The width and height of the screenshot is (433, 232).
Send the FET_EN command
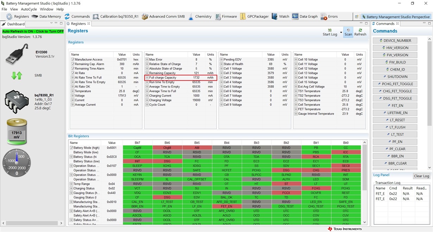(395, 105)
